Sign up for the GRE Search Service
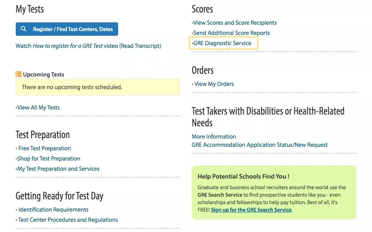Screen dimensions: 372x232 [x=251, y=210]
